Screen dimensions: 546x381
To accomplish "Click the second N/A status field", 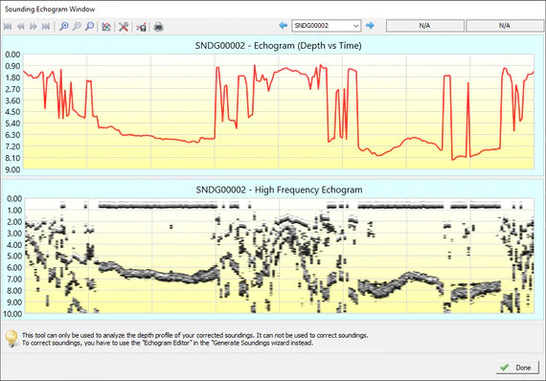I will pos(505,26).
